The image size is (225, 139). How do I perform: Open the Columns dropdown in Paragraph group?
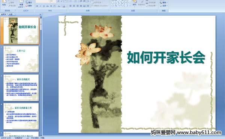88,6
